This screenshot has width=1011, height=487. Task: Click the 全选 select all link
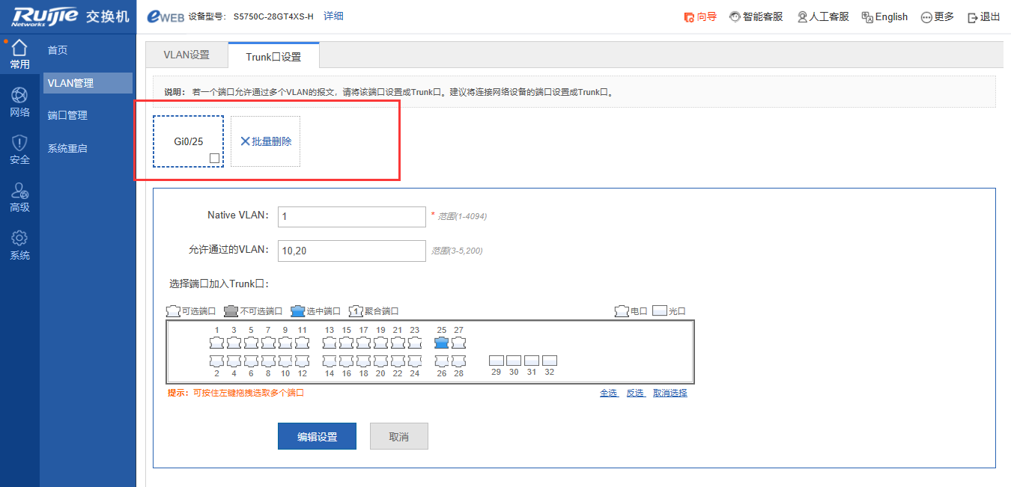point(608,393)
